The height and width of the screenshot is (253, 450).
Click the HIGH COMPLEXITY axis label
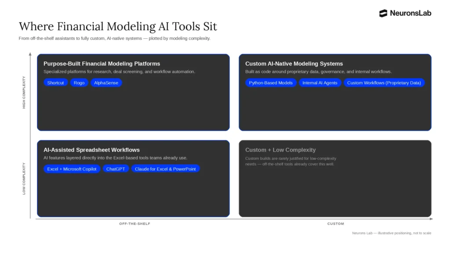click(24, 92)
